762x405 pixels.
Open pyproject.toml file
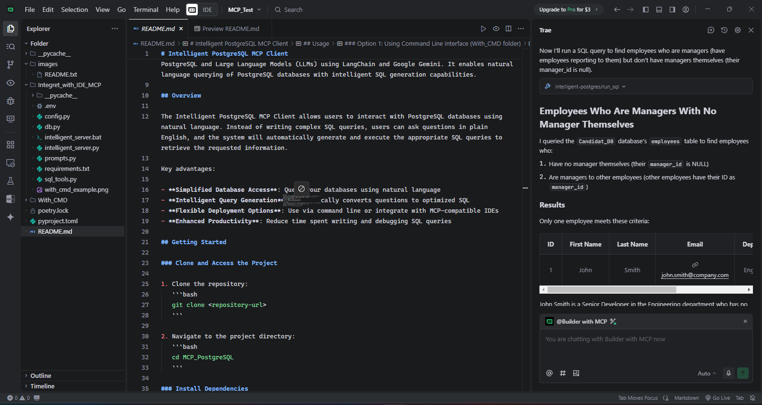[x=58, y=221]
